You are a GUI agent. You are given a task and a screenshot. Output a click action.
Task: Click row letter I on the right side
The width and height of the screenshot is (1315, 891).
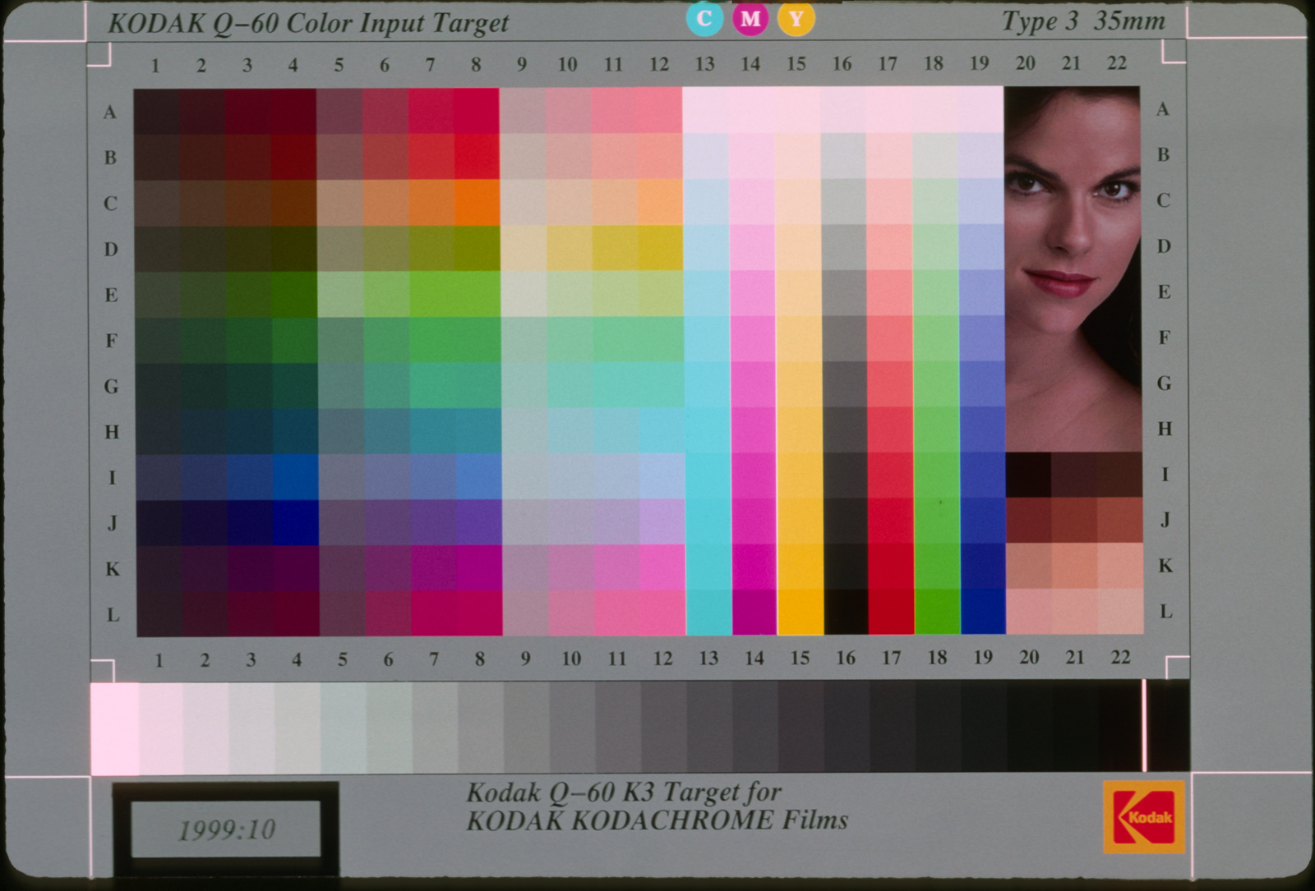[x=1165, y=475]
